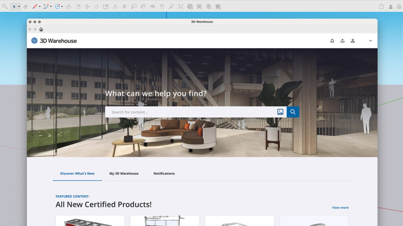Viewport: 403px width, 226px height.
Task: Click the document icon in SketchUp toolbar
Action: point(381,7)
